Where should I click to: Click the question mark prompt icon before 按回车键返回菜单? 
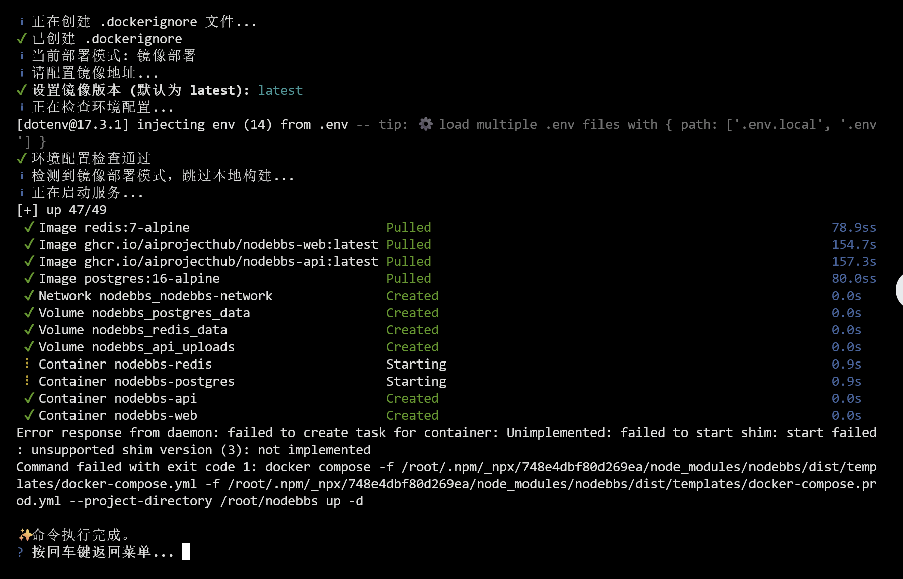[x=20, y=552]
